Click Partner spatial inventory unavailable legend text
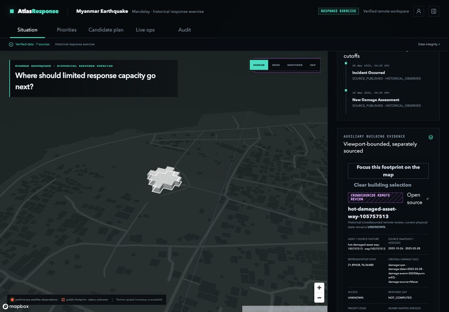 click(139, 300)
